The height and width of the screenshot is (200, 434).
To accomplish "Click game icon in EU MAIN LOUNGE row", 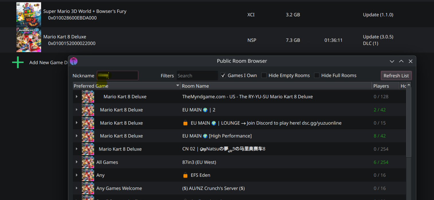I will pos(88,123).
